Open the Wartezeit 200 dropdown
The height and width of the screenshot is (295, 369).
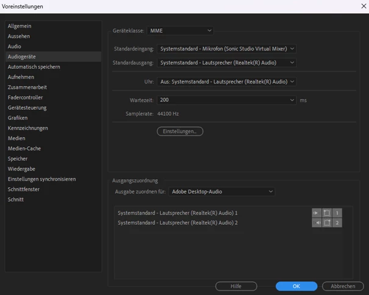pos(227,100)
